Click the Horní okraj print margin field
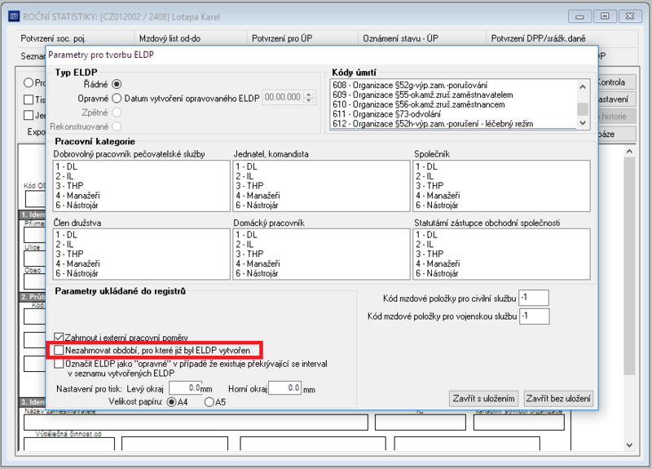The image size is (652, 469). point(284,388)
